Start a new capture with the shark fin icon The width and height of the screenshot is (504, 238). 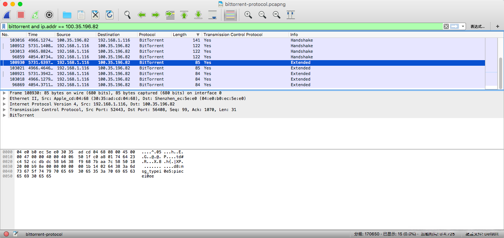[7, 15]
